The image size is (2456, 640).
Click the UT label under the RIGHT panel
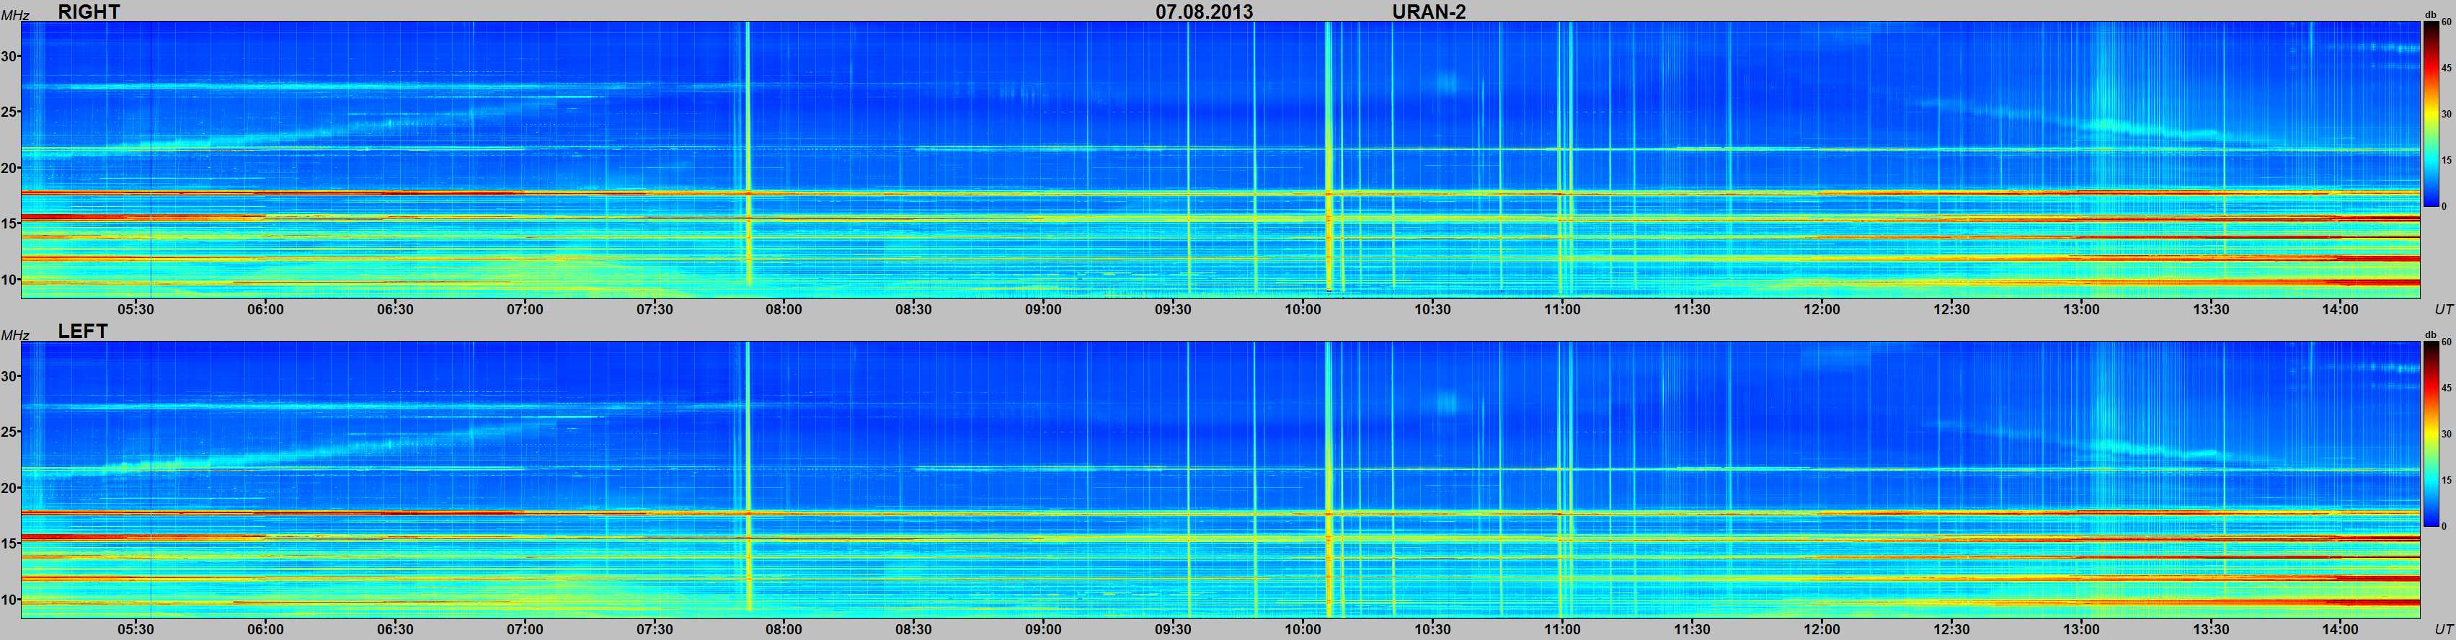pos(2444,310)
